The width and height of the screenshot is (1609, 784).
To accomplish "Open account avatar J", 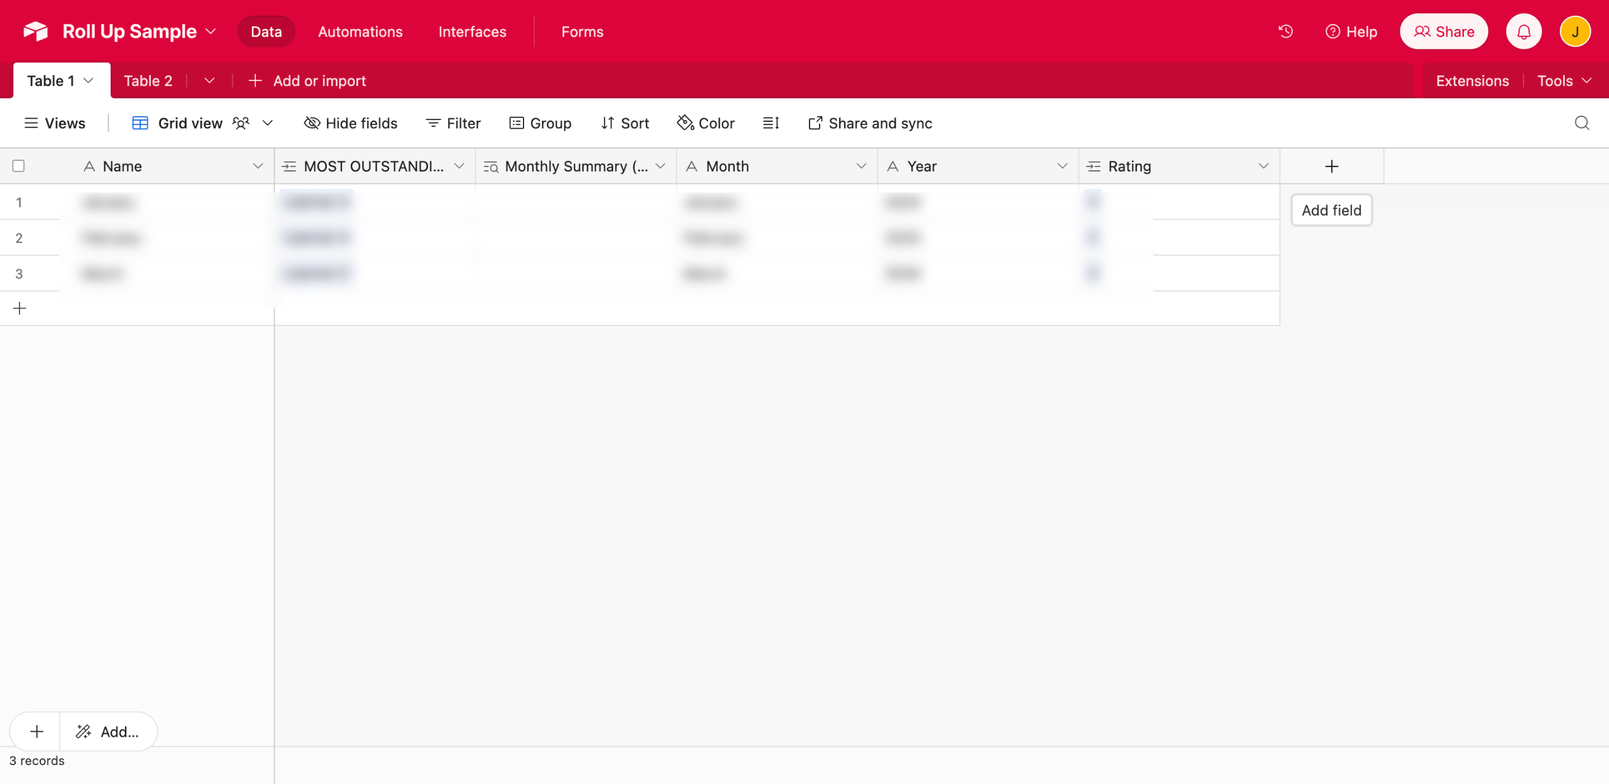I will pos(1574,31).
